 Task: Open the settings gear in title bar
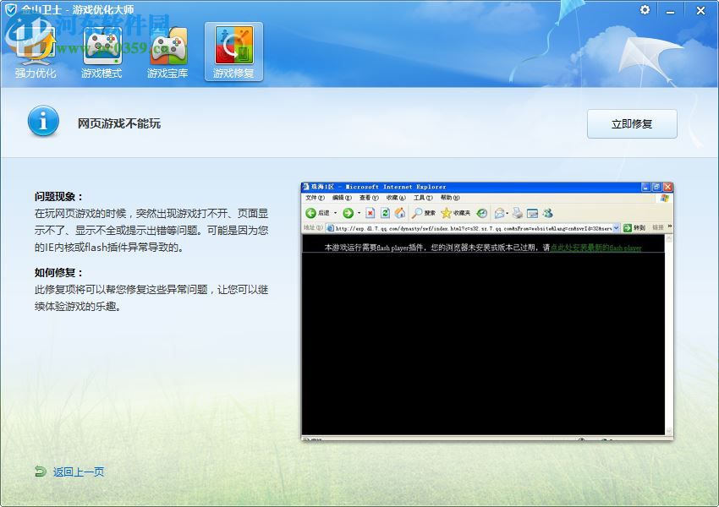pos(645,9)
